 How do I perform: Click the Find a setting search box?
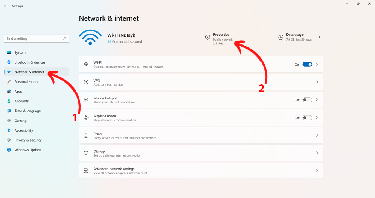(33, 38)
